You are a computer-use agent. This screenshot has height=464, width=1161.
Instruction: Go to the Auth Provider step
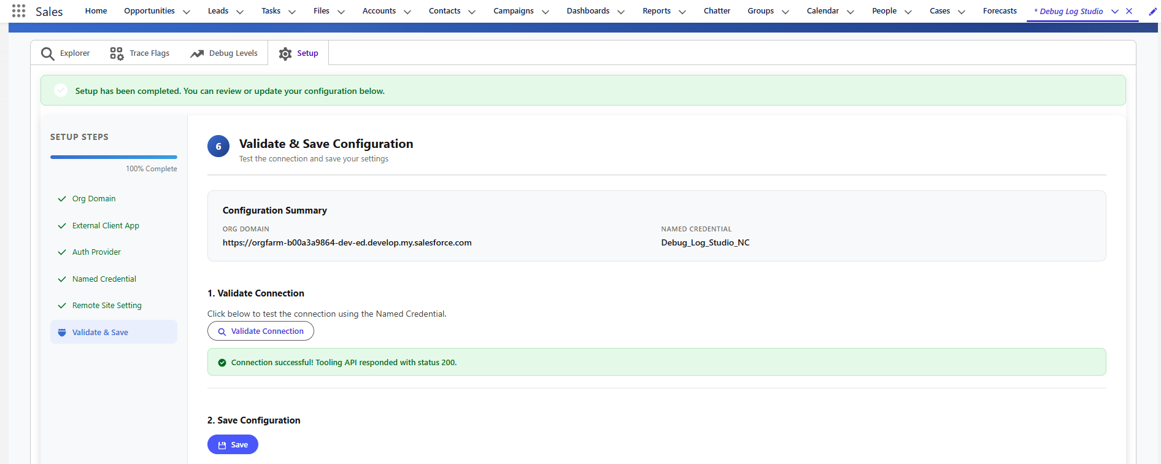(114, 252)
